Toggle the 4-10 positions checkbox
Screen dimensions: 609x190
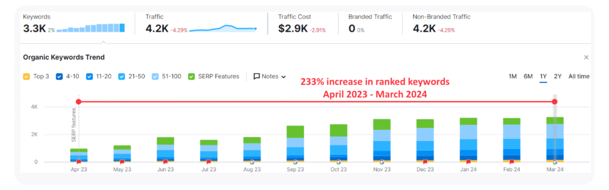(59, 77)
